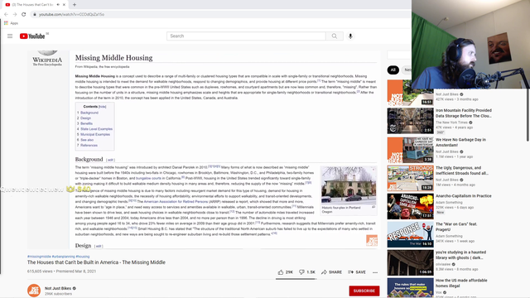Share the video
The image size is (530, 298).
[331, 272]
